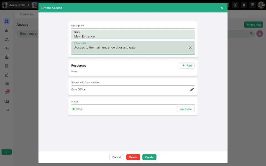Click the Inactivate button
Image resolution: width=266 pixels, height=166 pixels.
point(186,109)
